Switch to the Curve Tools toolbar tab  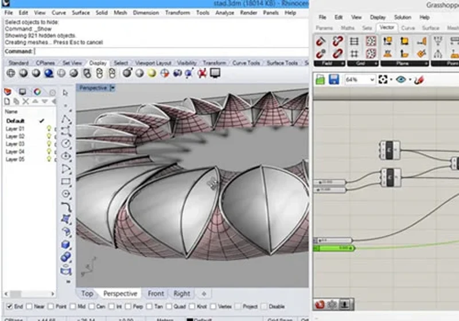click(x=246, y=63)
